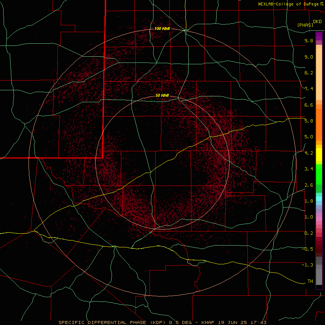
Task: Click the 8.2 legend value
Action: pyautogui.click(x=309, y=73)
